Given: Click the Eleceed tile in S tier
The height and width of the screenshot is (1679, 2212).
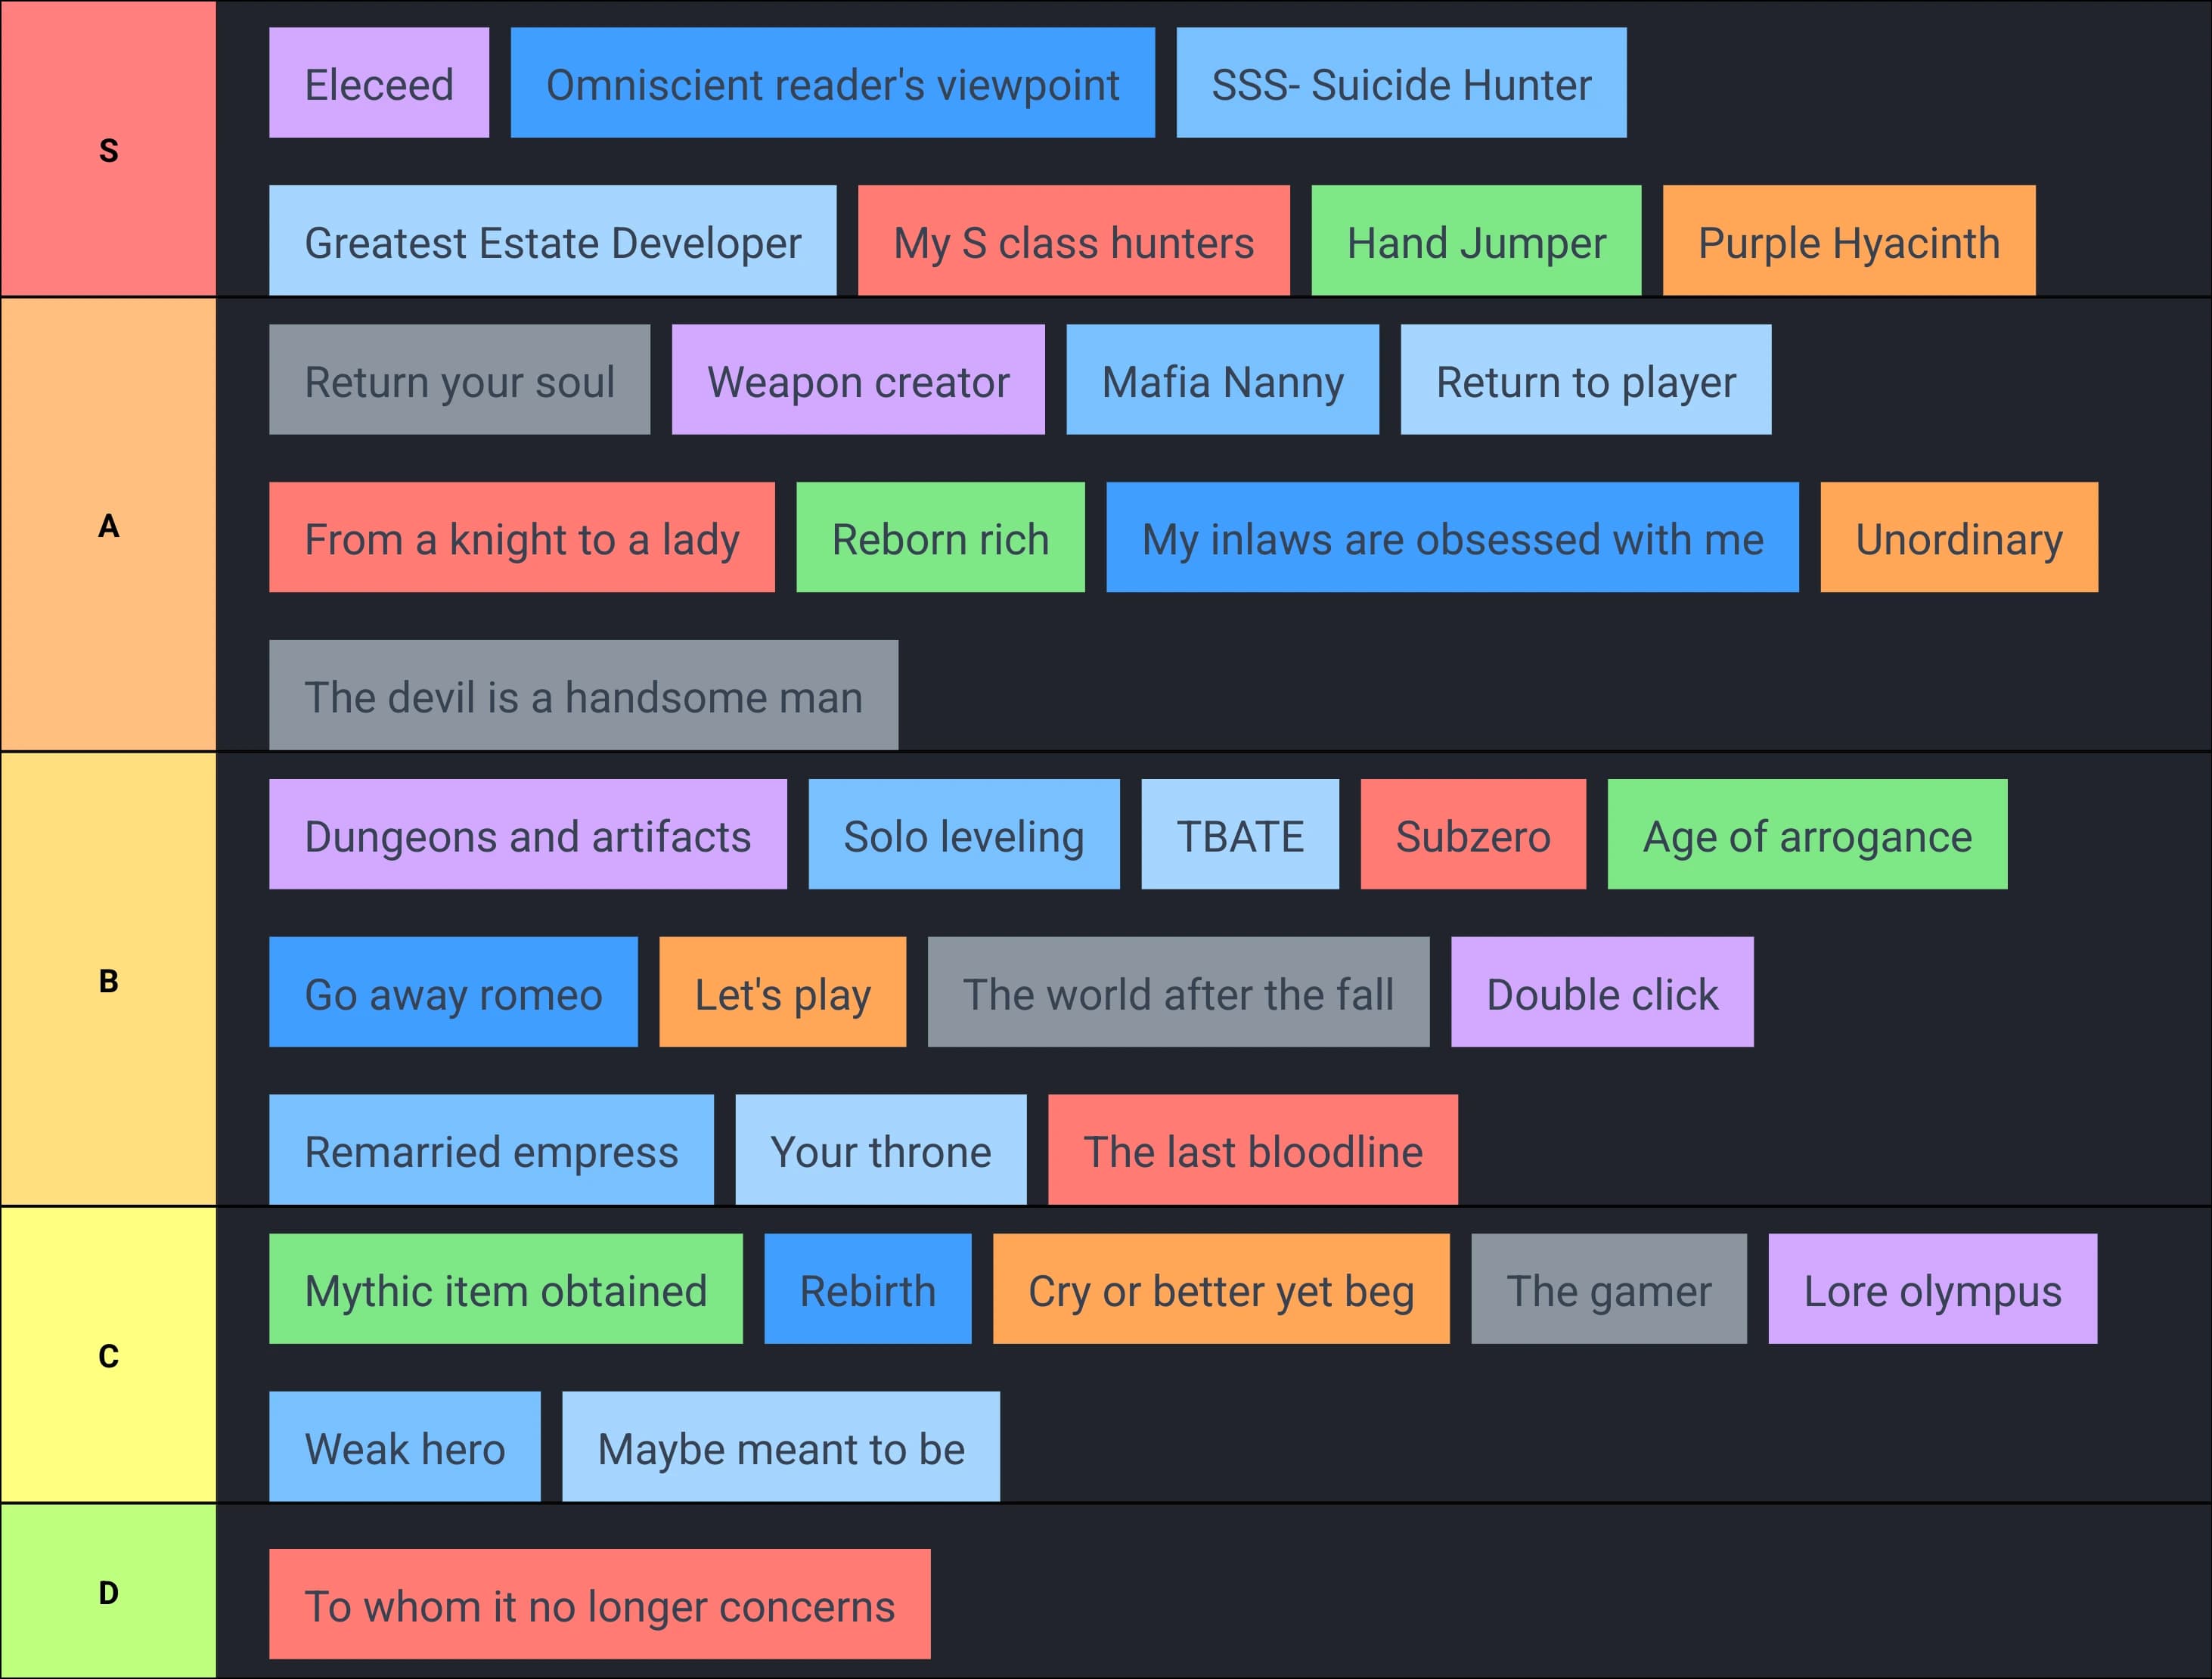Looking at the screenshot, I should [x=378, y=83].
